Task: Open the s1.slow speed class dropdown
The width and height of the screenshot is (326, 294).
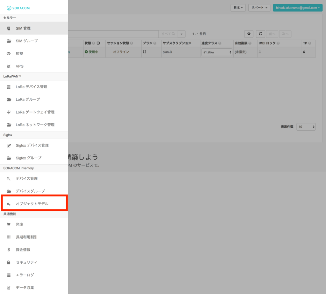Action: [216, 52]
